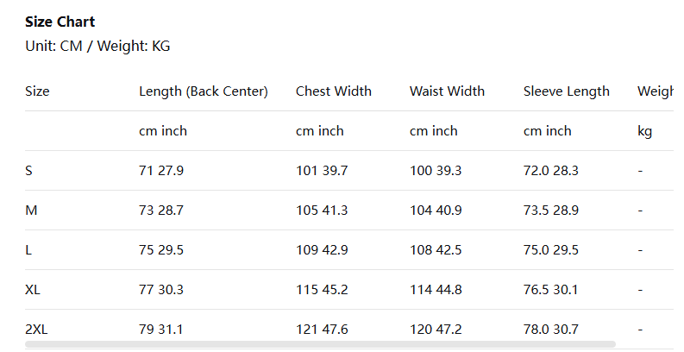Select waist width value 108 42.5
The image size is (684, 352).
click(x=436, y=250)
